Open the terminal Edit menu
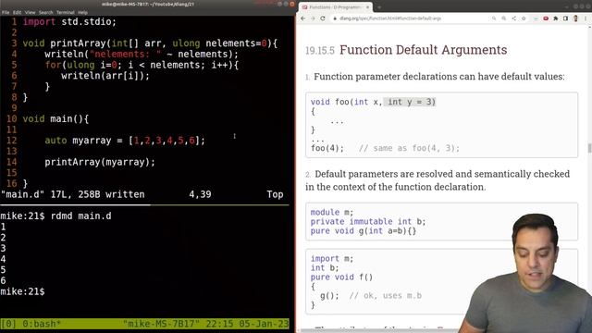This screenshot has width=592, height=333. [18, 12]
